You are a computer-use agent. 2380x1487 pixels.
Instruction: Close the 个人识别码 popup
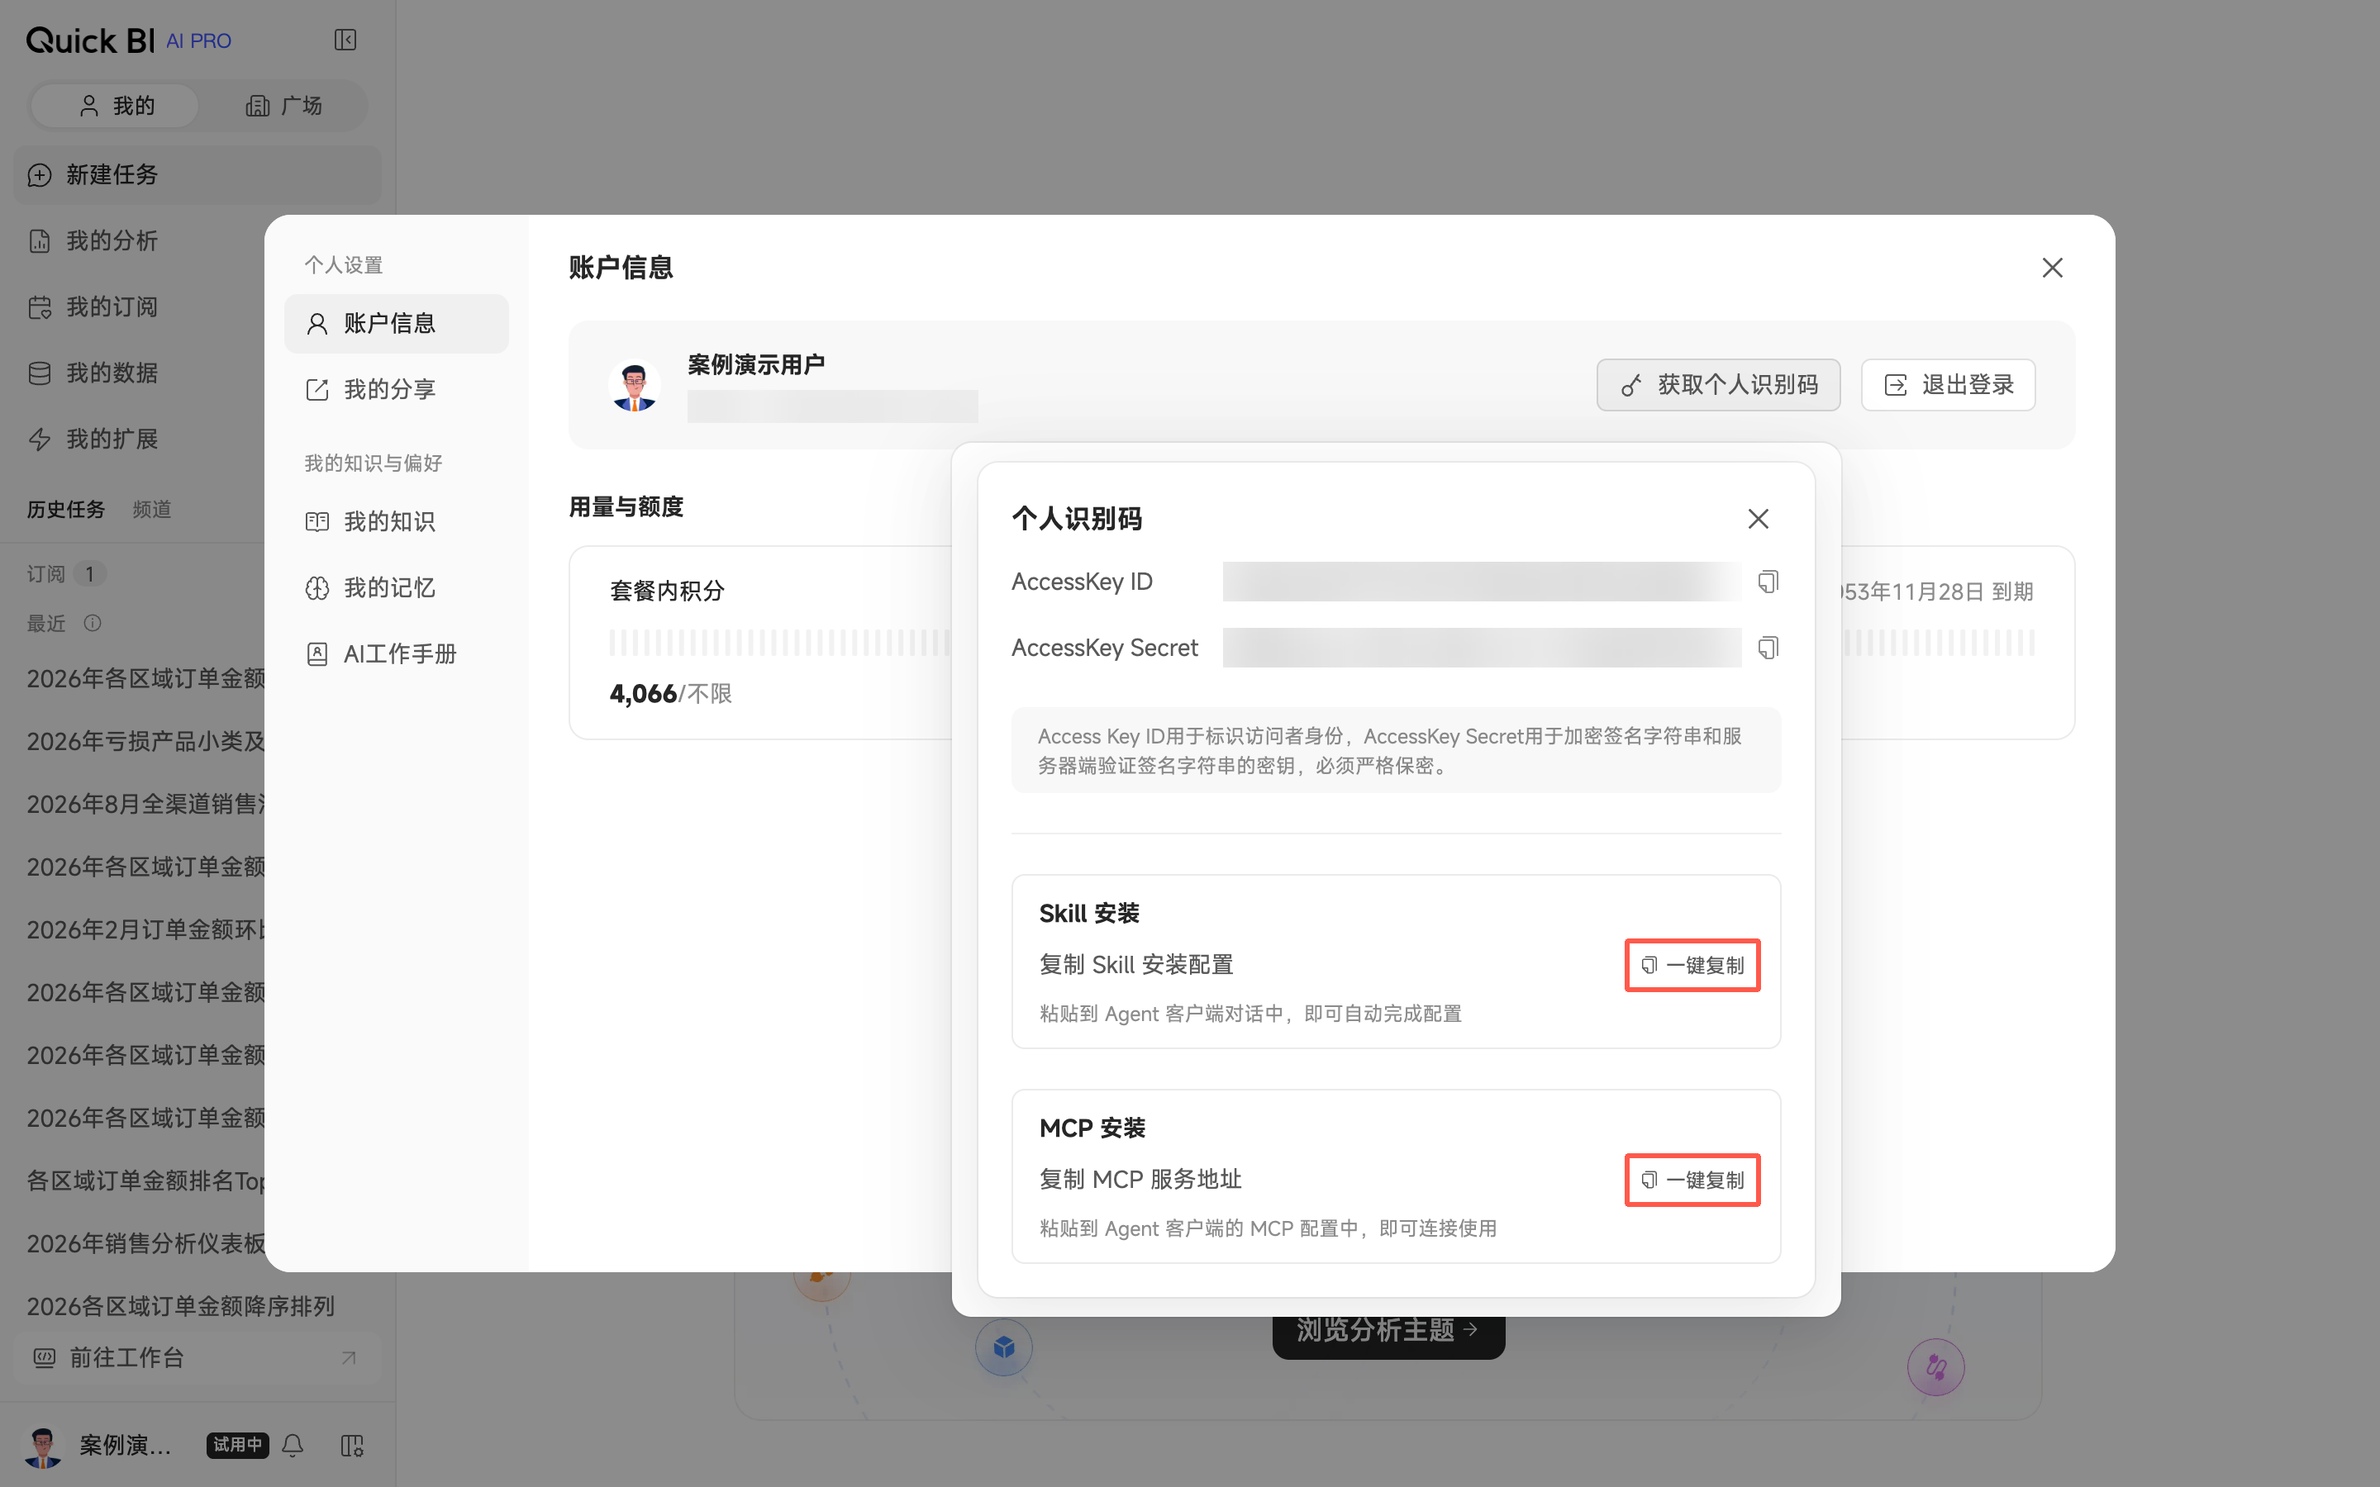tap(1759, 518)
